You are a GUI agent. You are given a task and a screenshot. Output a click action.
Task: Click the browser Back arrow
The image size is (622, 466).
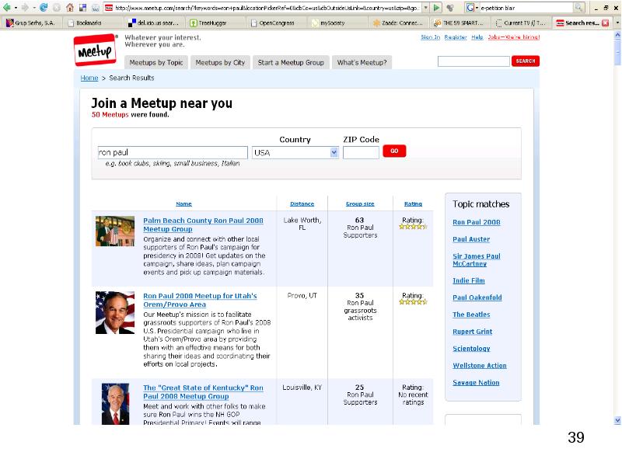7,7
